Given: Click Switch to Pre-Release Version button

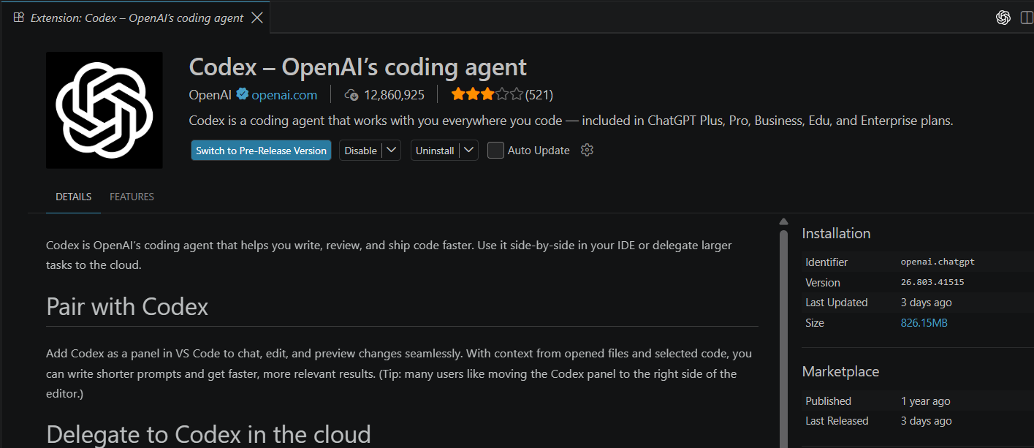Looking at the screenshot, I should pyautogui.click(x=261, y=151).
